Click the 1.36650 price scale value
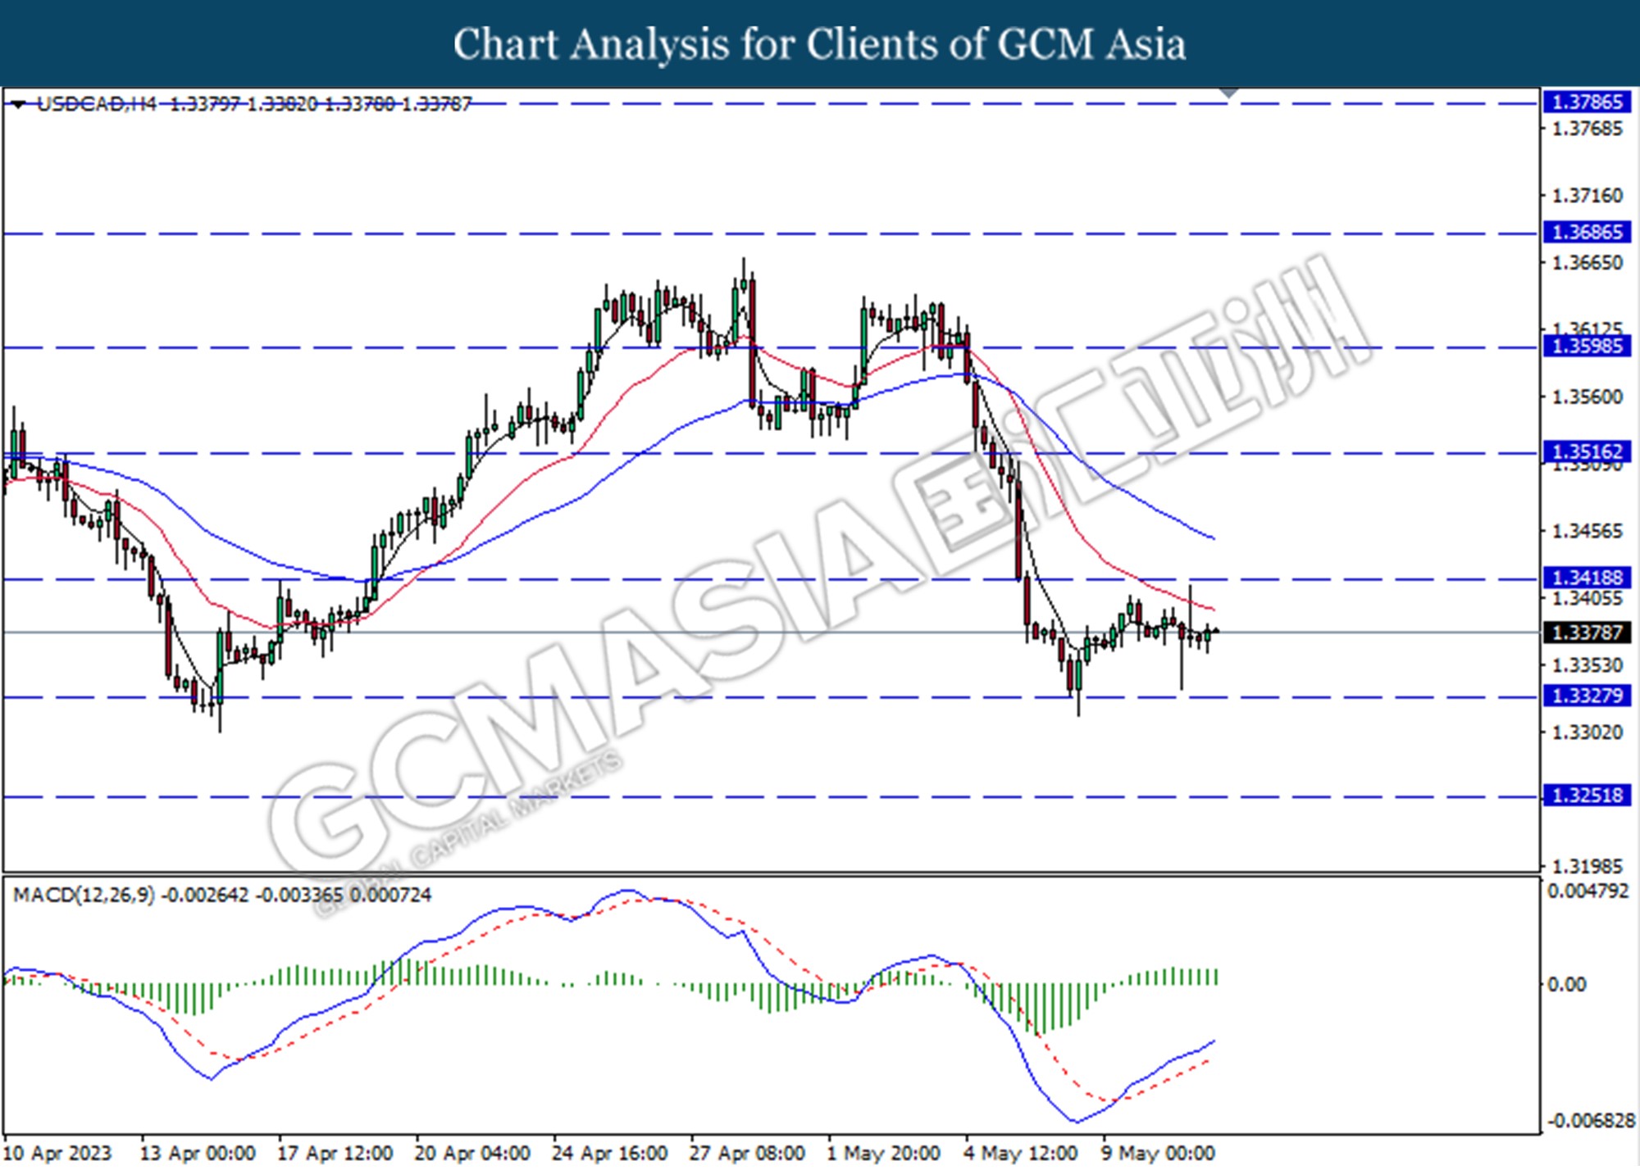1640x1170 pixels. coord(1588,263)
